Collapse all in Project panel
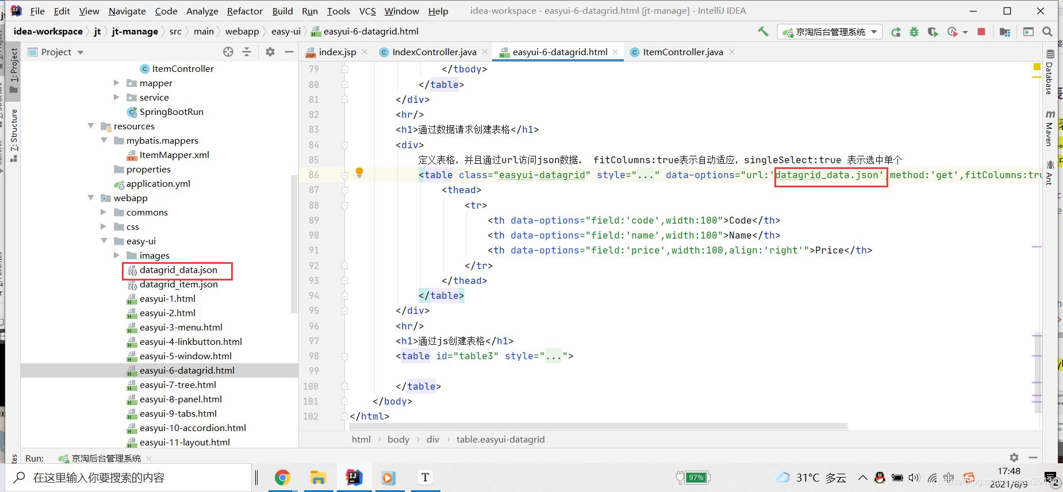The width and height of the screenshot is (1063, 492). 247,52
